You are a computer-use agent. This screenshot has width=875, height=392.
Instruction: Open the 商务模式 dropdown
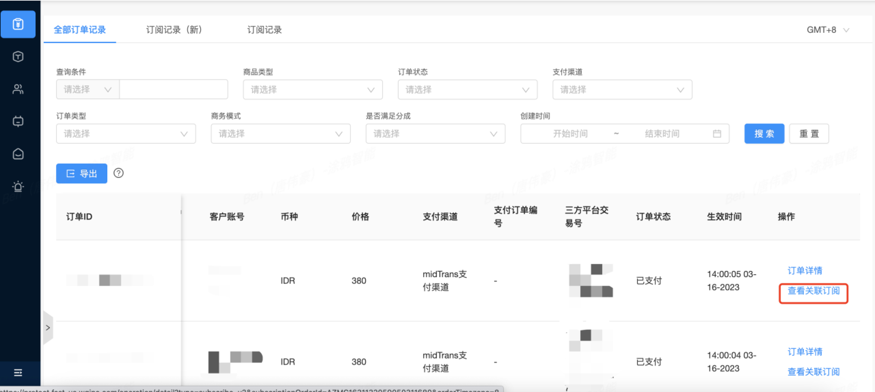pos(281,134)
